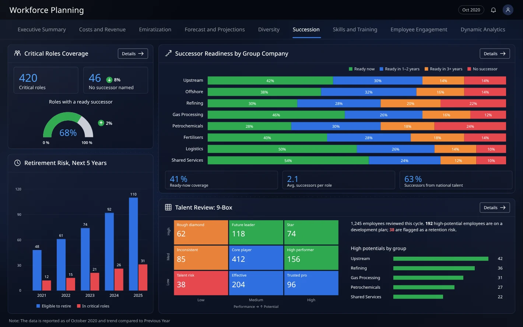Select the Future leader 9-box cell
This screenshot has height=327, width=523.
click(256, 232)
